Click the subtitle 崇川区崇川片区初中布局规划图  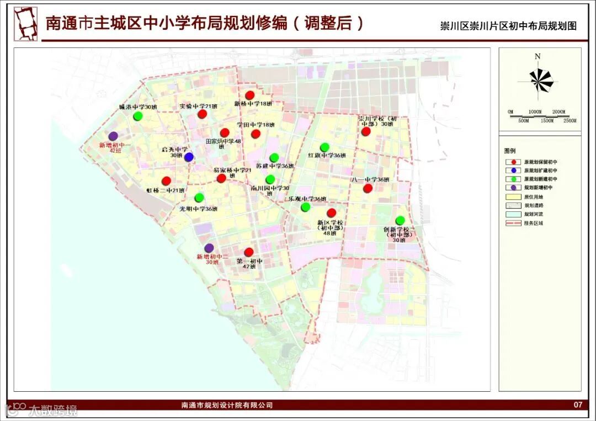[508, 26]
